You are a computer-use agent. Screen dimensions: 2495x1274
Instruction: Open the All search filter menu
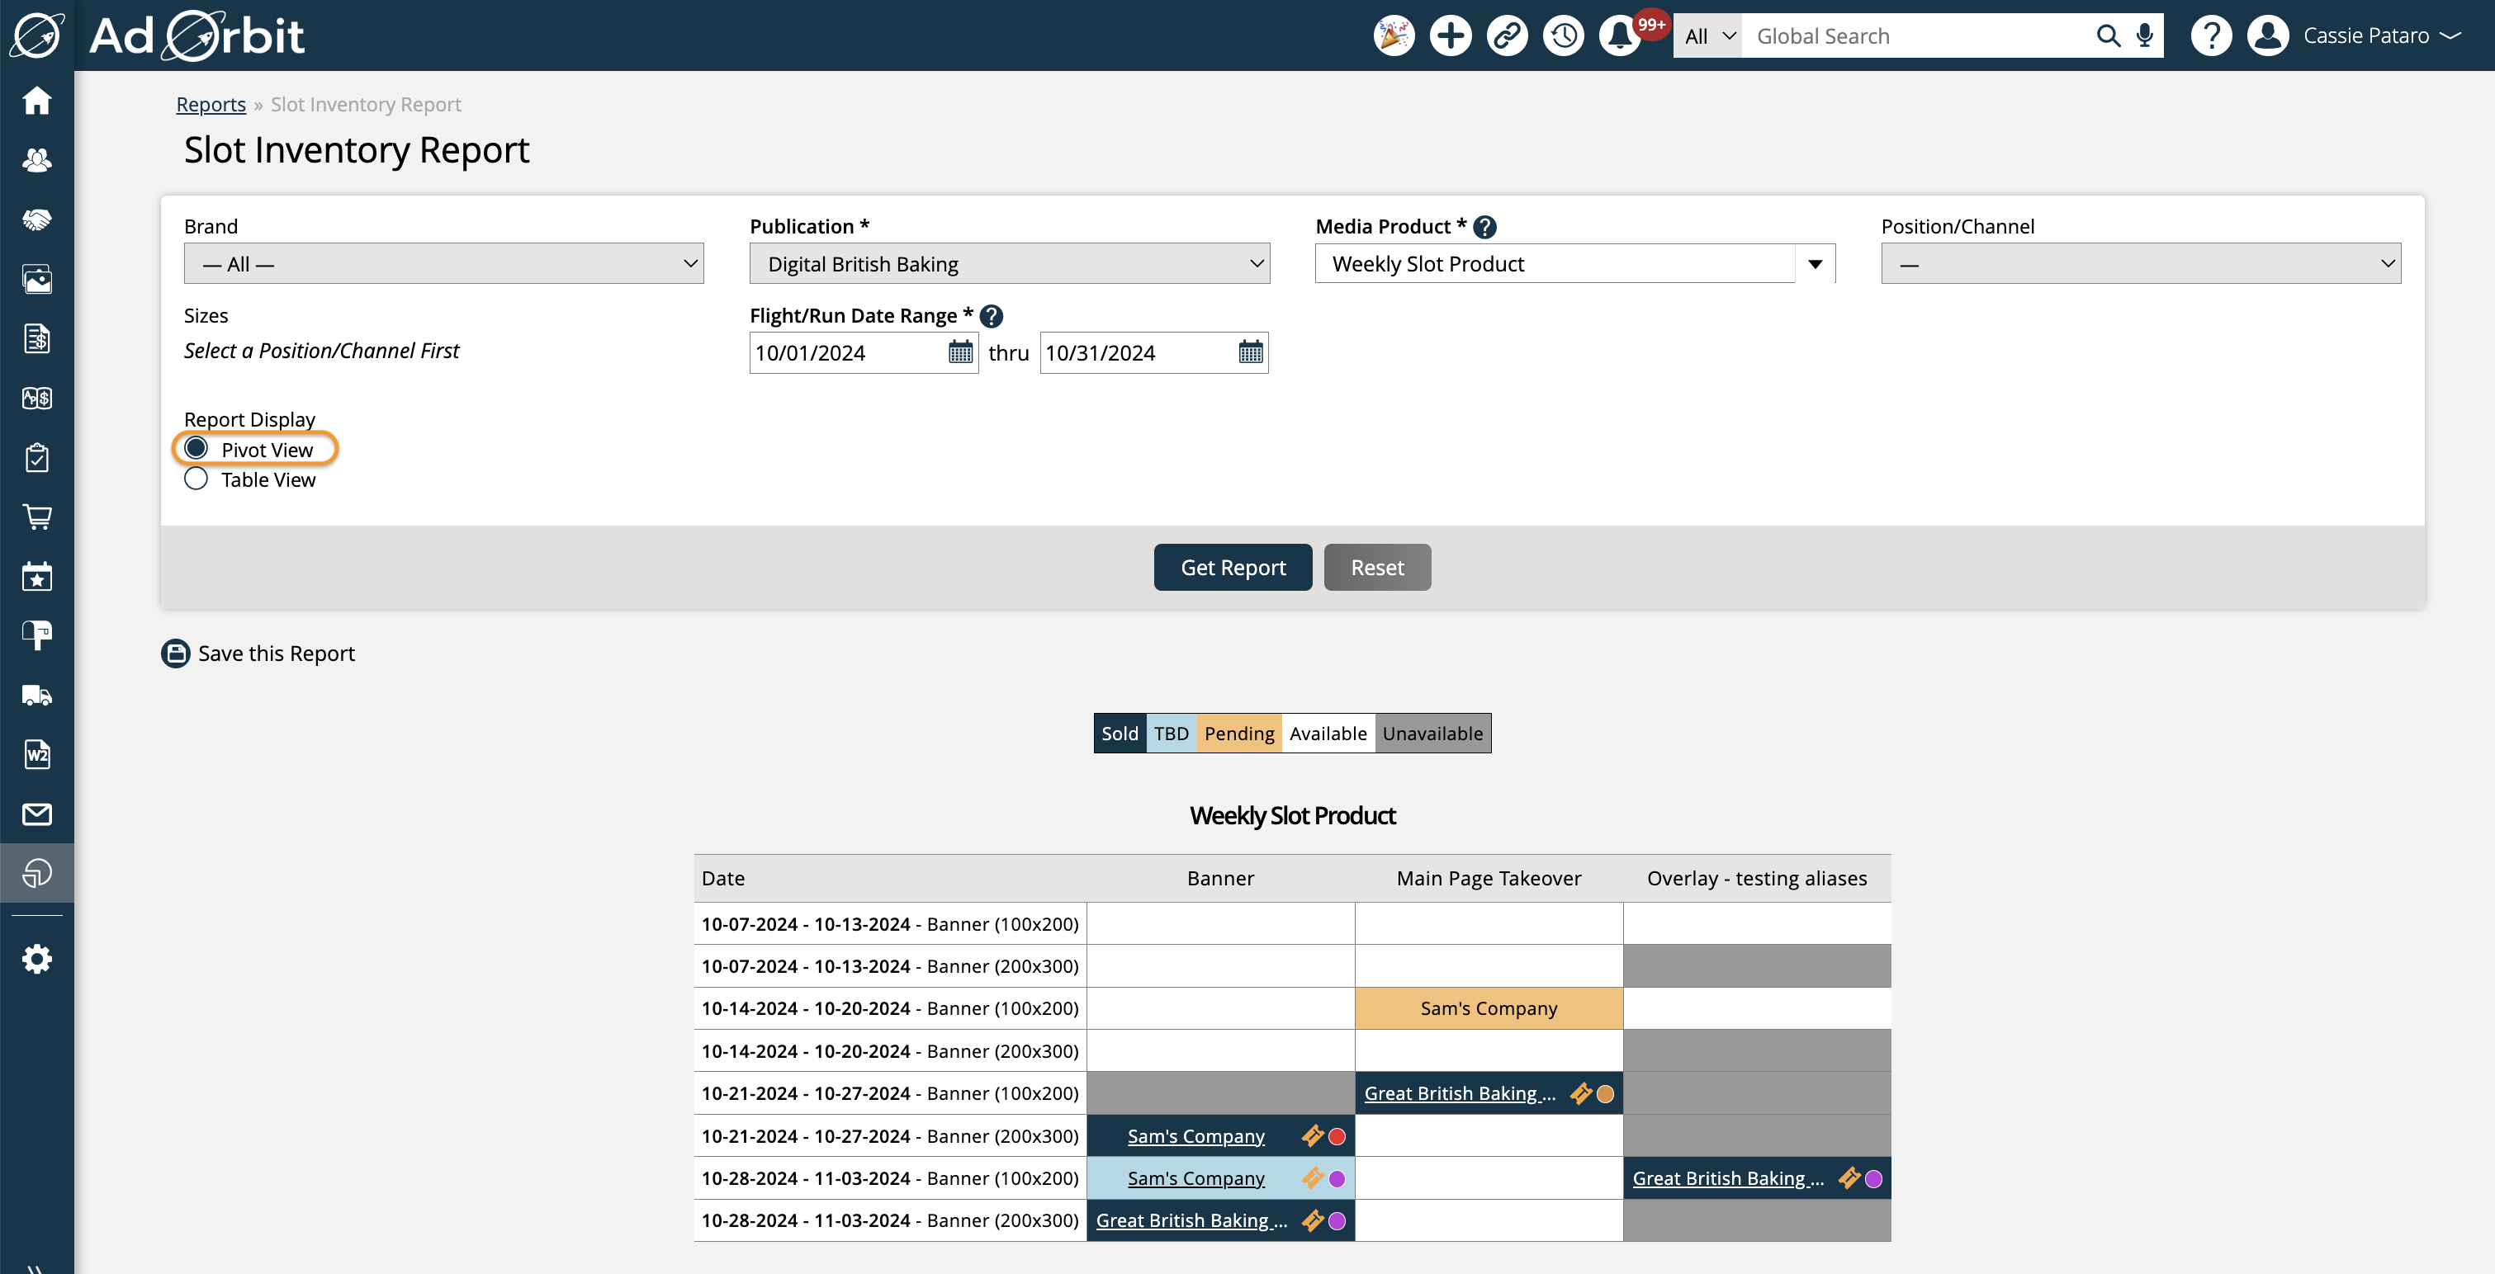(1707, 35)
